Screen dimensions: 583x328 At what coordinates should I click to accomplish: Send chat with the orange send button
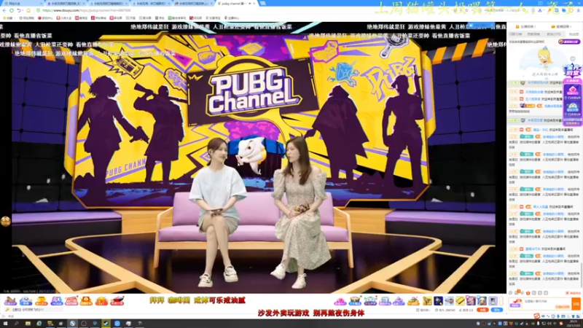tap(576, 304)
